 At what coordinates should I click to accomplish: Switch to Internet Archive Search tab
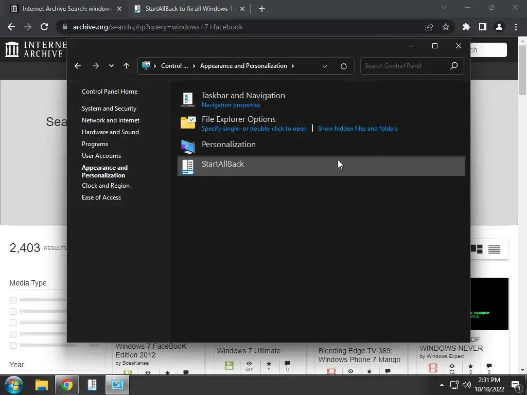coord(66,9)
